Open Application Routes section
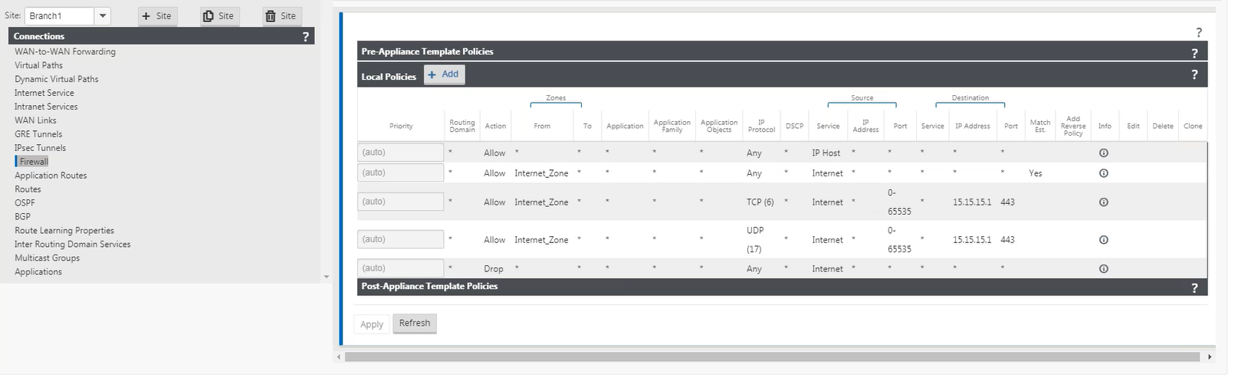The height and width of the screenshot is (378, 1235). coord(51,176)
